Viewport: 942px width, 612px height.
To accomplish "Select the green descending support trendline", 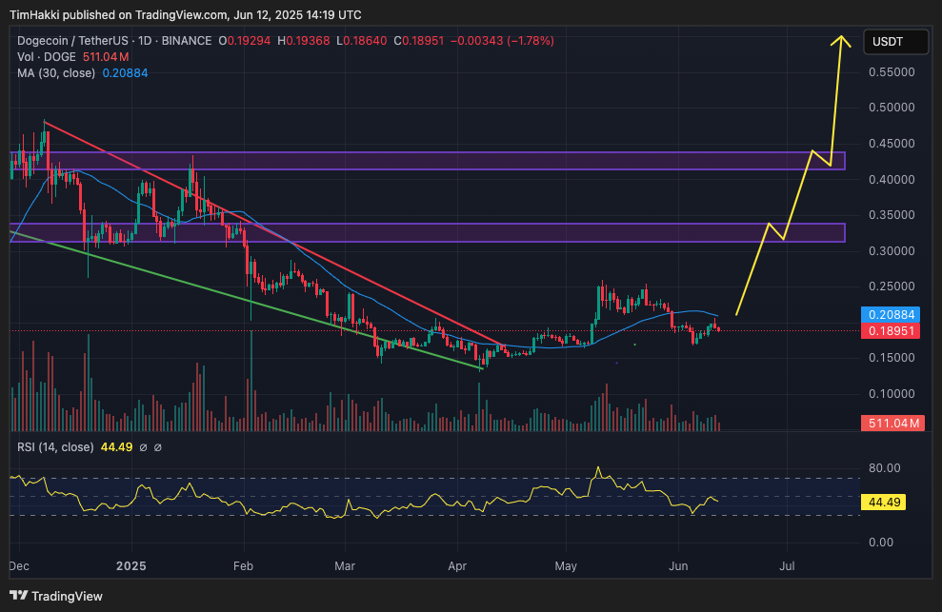I will point(246,299).
